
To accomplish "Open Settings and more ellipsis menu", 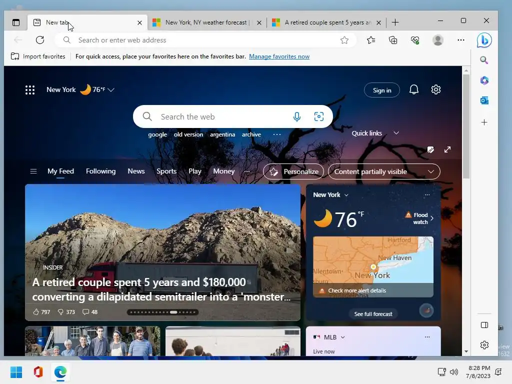I will [460, 40].
